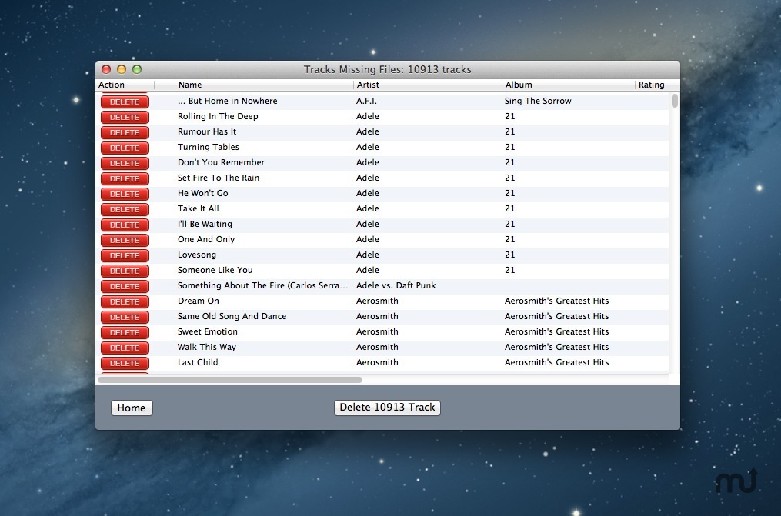Select the Turning Tables track name

point(208,147)
